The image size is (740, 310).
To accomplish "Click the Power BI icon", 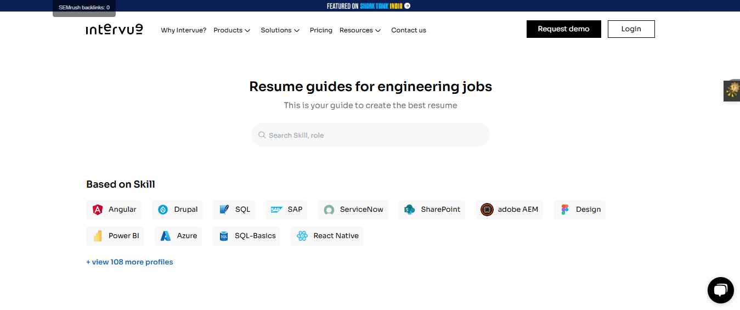I will point(98,236).
